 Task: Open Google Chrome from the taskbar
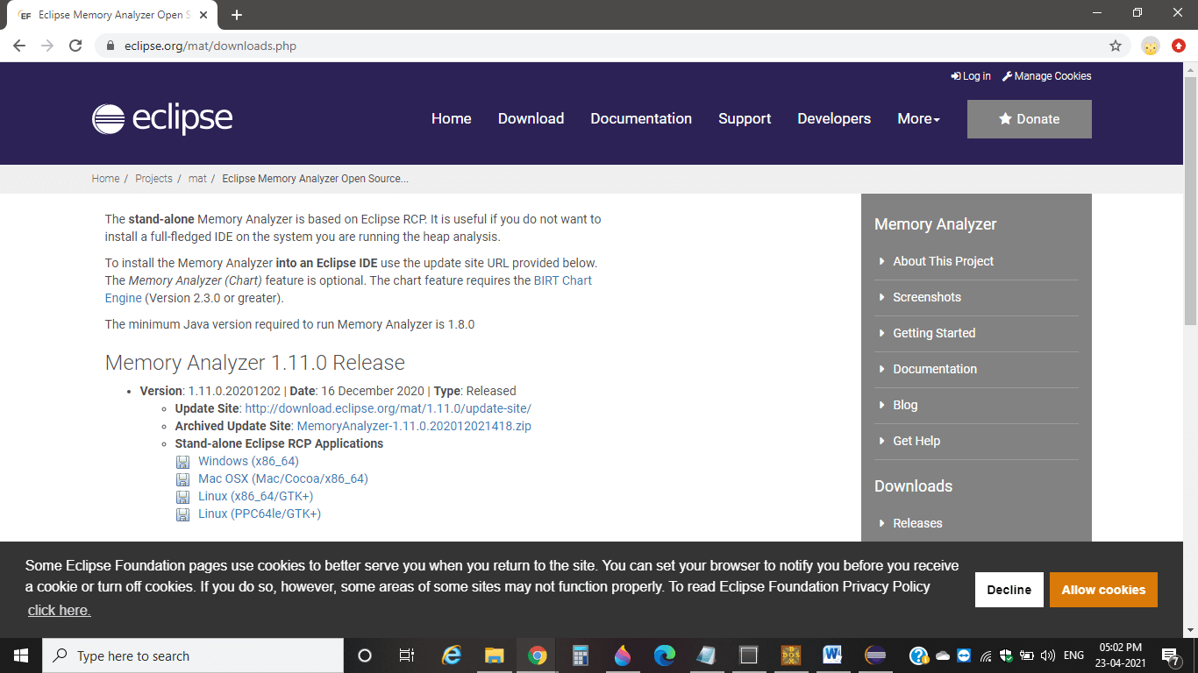[538, 655]
